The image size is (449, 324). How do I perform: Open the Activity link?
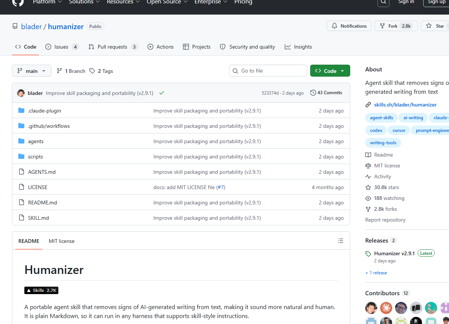click(x=378, y=176)
